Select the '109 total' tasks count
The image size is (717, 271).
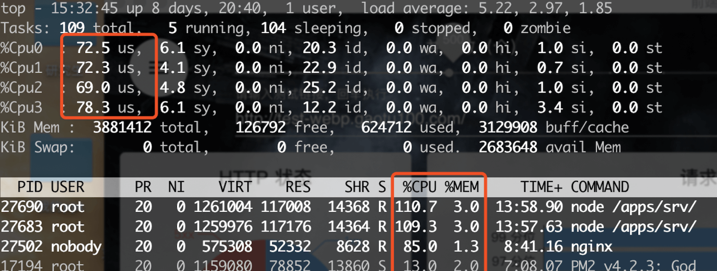(x=100, y=28)
